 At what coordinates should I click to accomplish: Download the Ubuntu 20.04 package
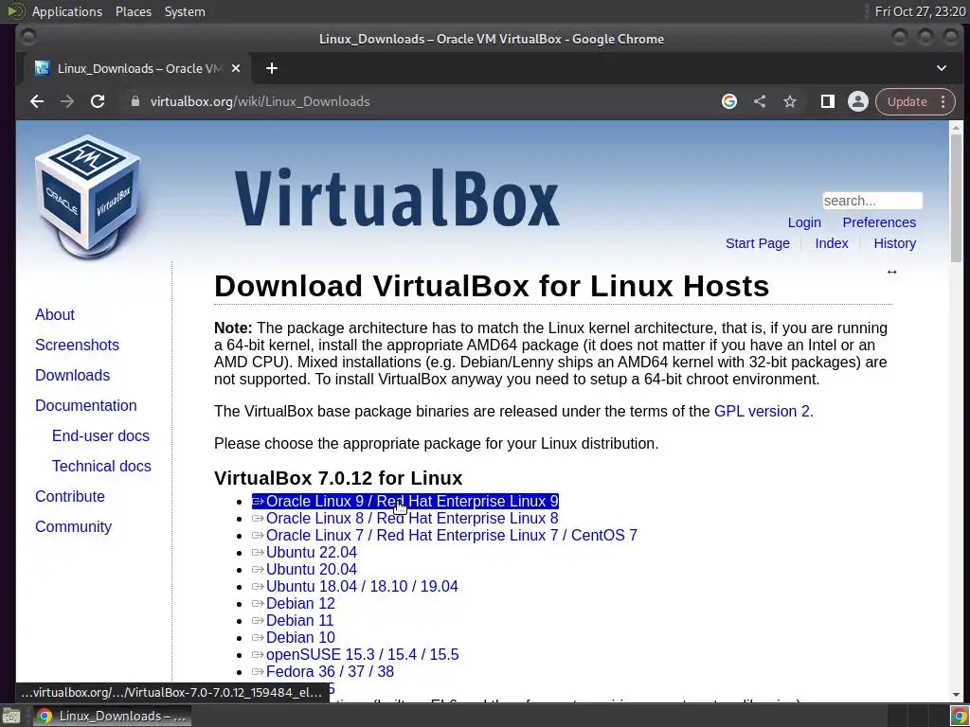point(304,569)
